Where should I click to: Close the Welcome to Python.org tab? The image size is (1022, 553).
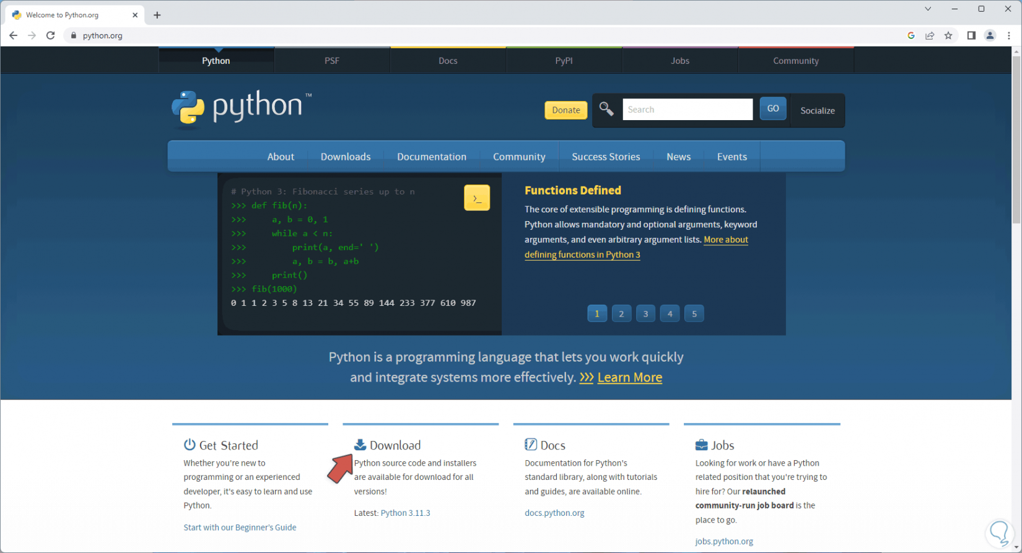(x=135, y=15)
